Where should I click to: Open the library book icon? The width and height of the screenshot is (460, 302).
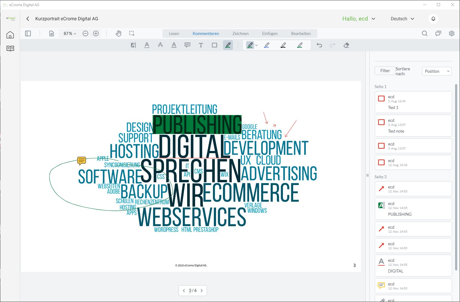click(x=10, y=48)
